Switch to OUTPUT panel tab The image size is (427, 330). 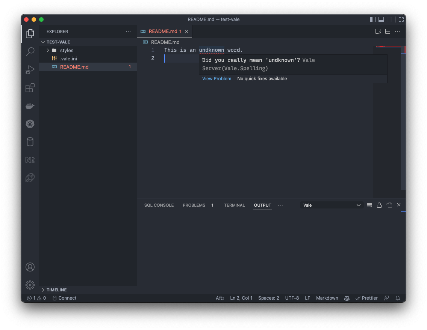click(x=262, y=205)
